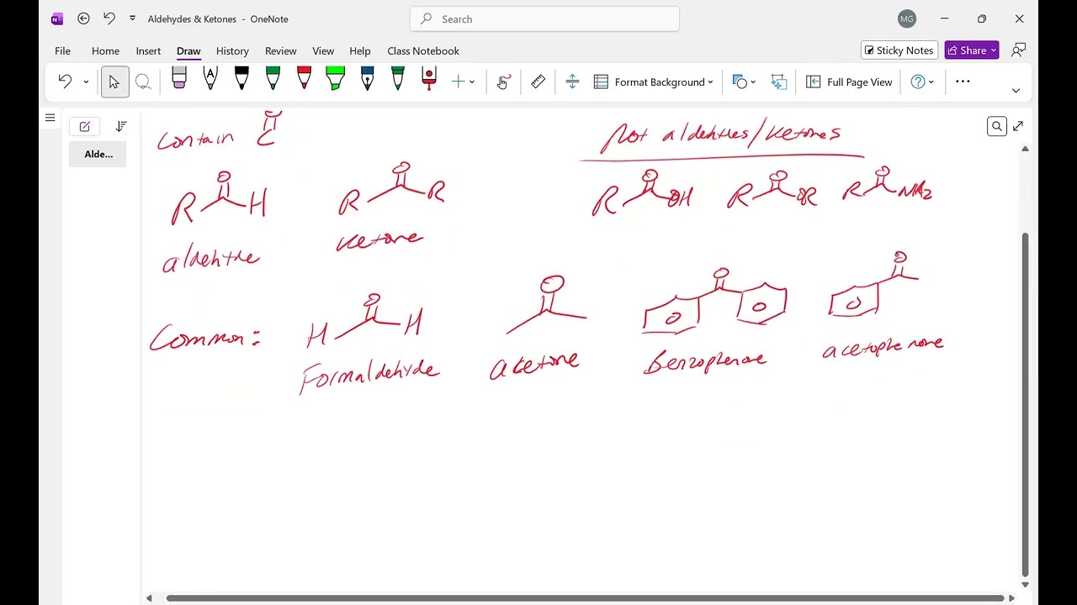Click the page search magnifier icon
Viewport: 1077px width, 605px height.
(996, 126)
